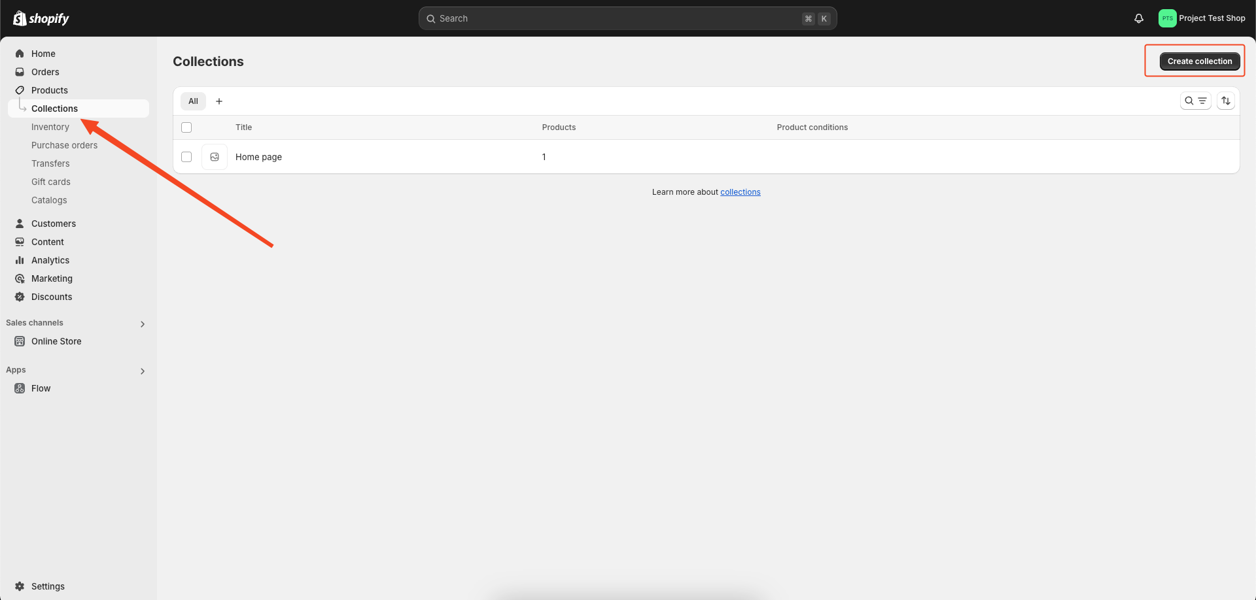The width and height of the screenshot is (1256, 600).
Task: Click the Shopify logo
Action: point(41,18)
